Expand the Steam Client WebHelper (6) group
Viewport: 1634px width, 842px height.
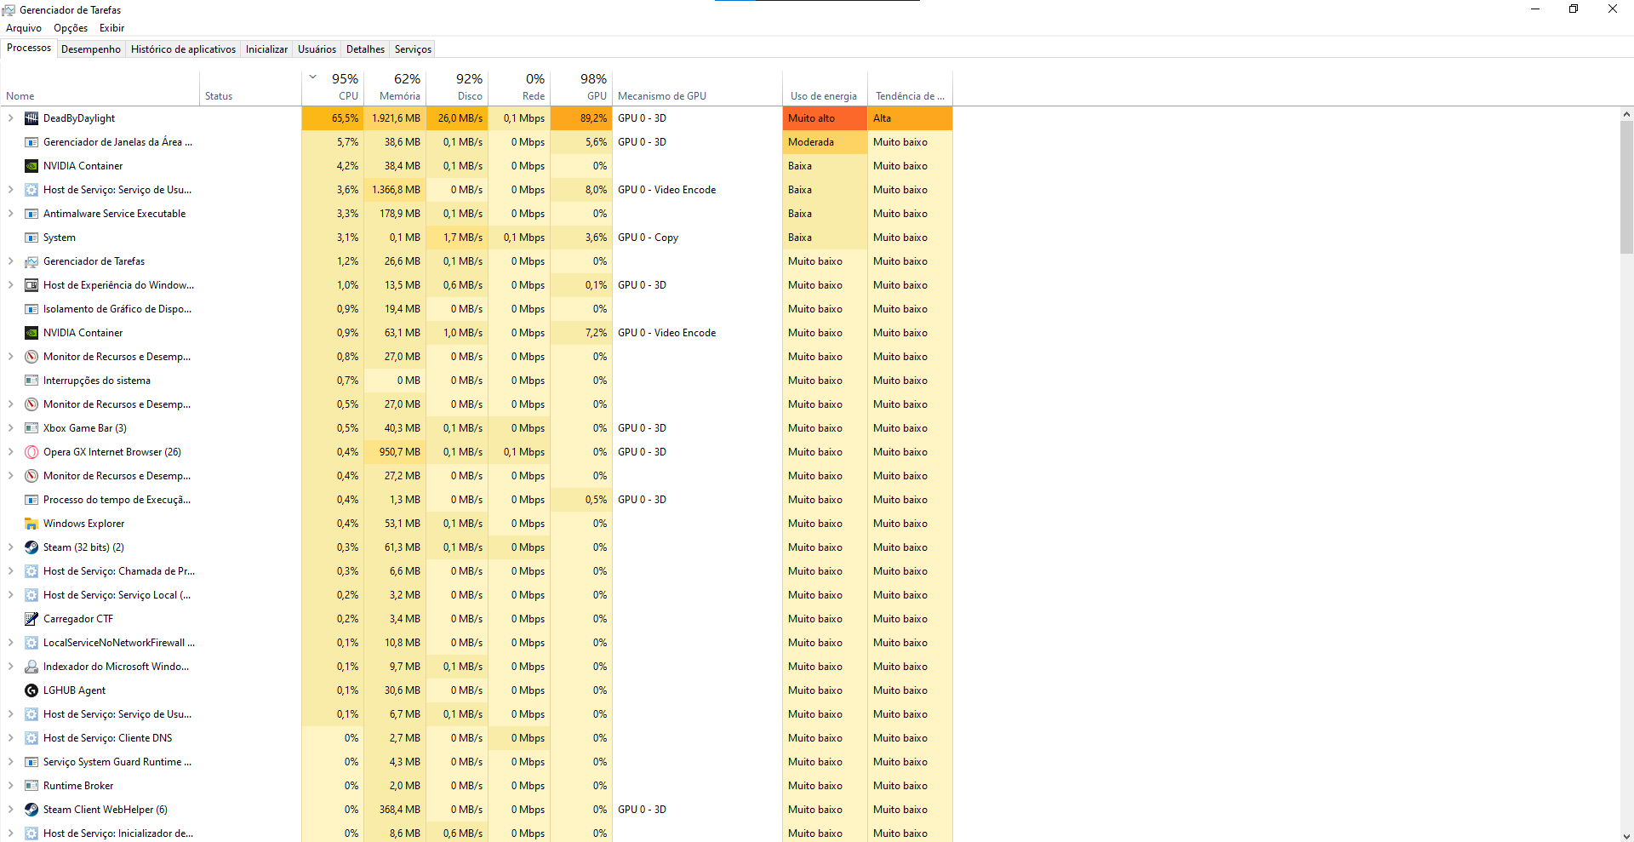click(x=10, y=810)
